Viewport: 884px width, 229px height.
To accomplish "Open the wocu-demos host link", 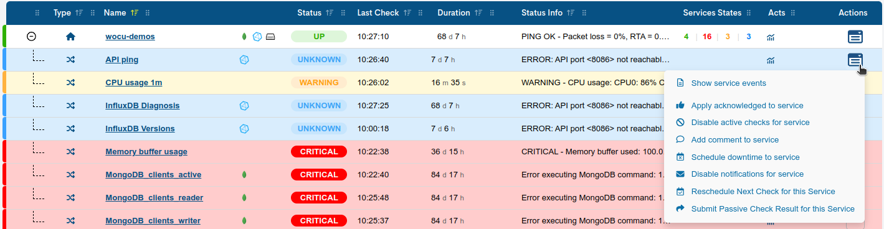I will point(130,37).
